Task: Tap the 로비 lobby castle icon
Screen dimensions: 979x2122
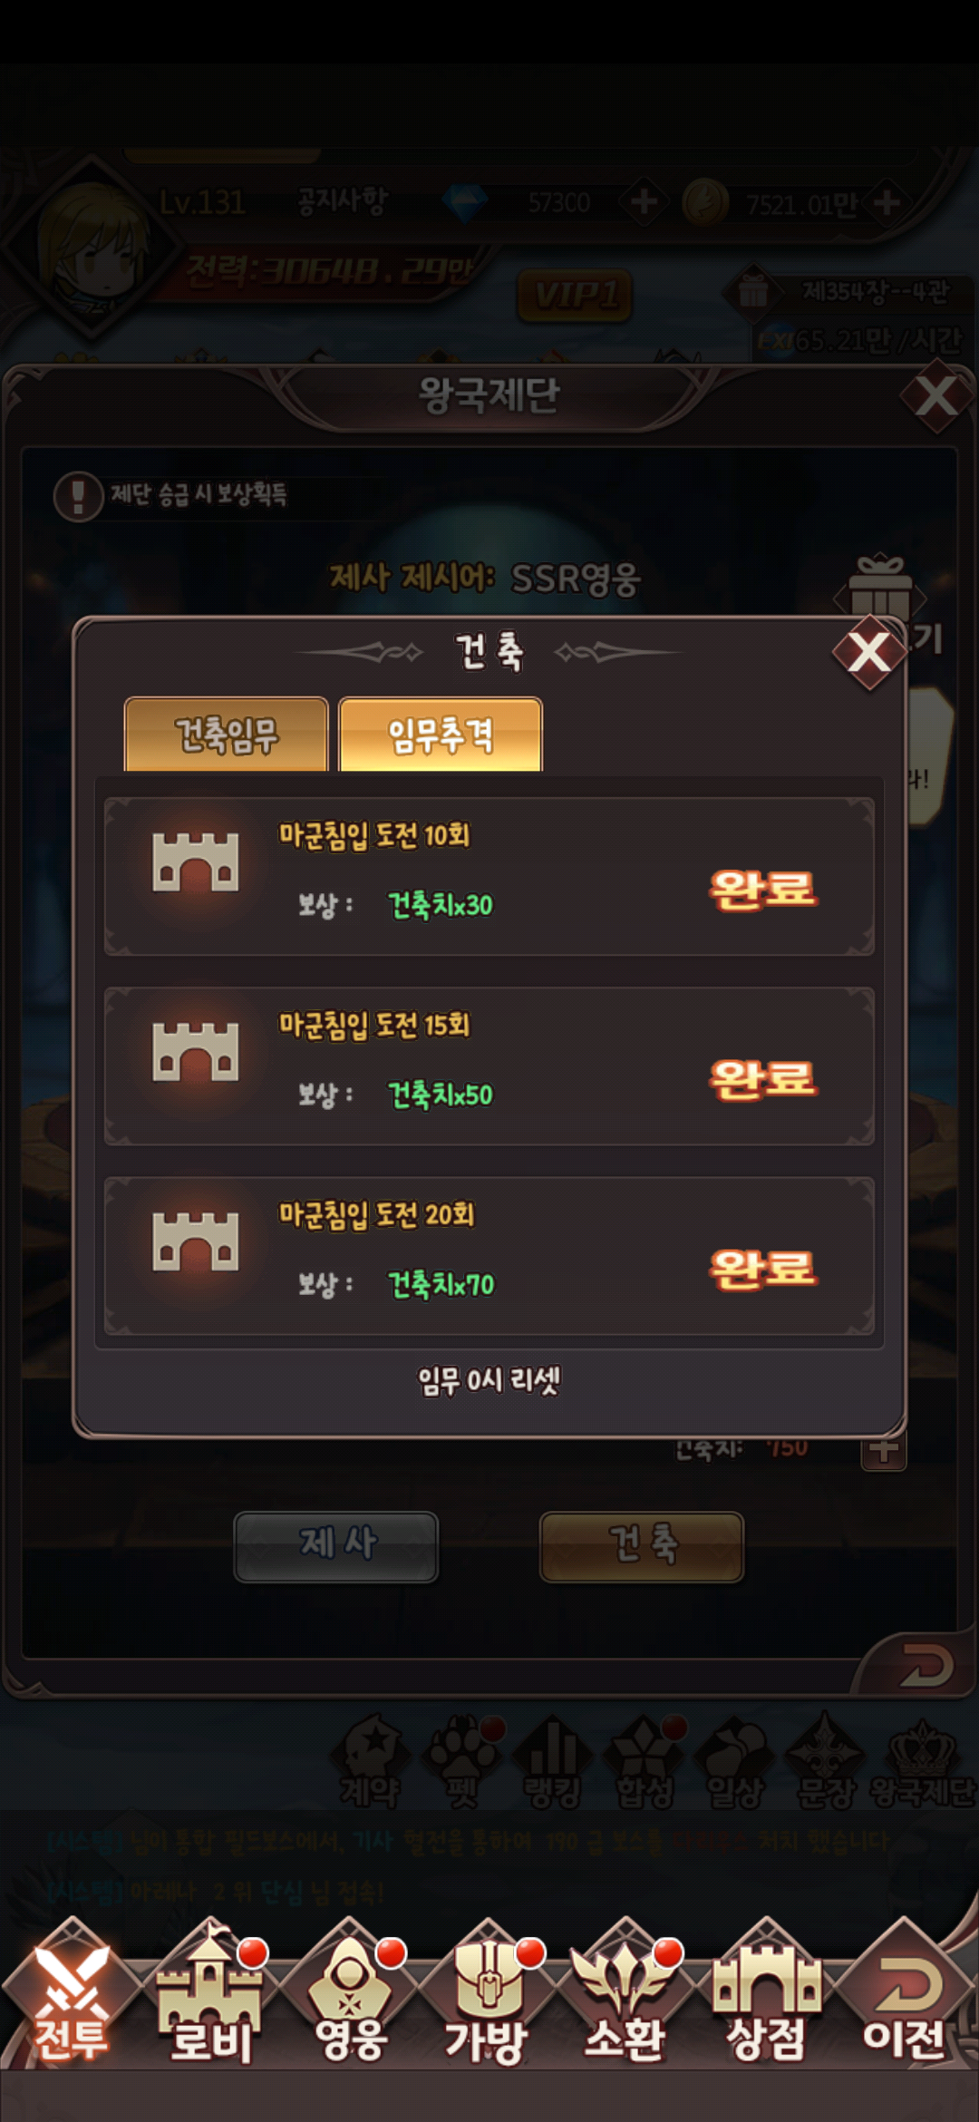Action: pyautogui.click(x=210, y=1998)
